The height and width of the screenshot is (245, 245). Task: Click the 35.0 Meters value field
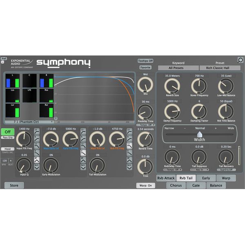pos(172,76)
